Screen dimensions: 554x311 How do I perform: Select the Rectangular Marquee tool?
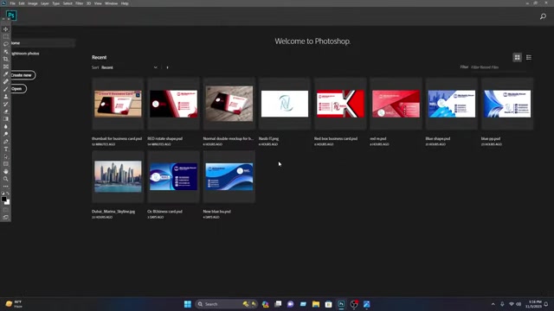[x=6, y=36]
